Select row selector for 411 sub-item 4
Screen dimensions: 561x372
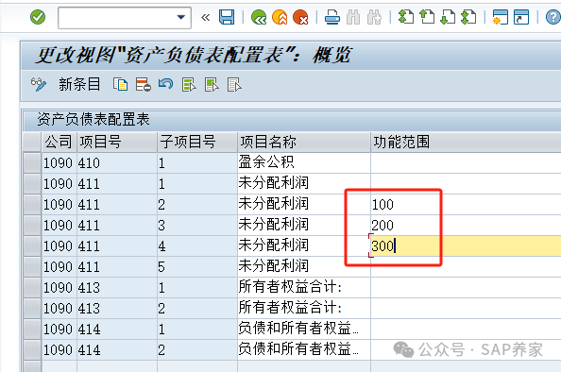(32, 245)
